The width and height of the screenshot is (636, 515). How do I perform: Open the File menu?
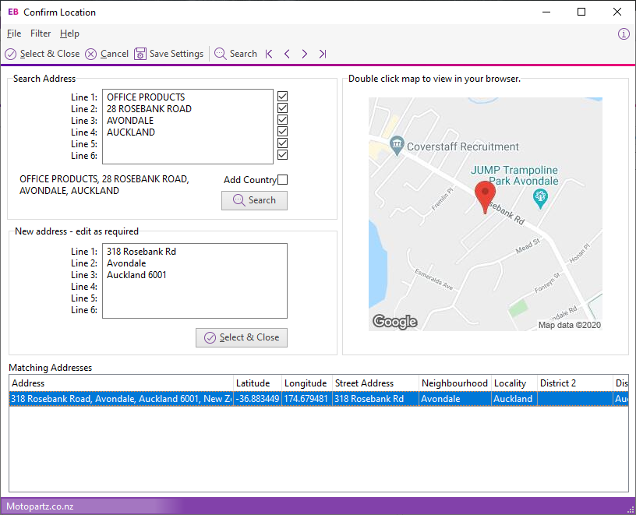13,34
